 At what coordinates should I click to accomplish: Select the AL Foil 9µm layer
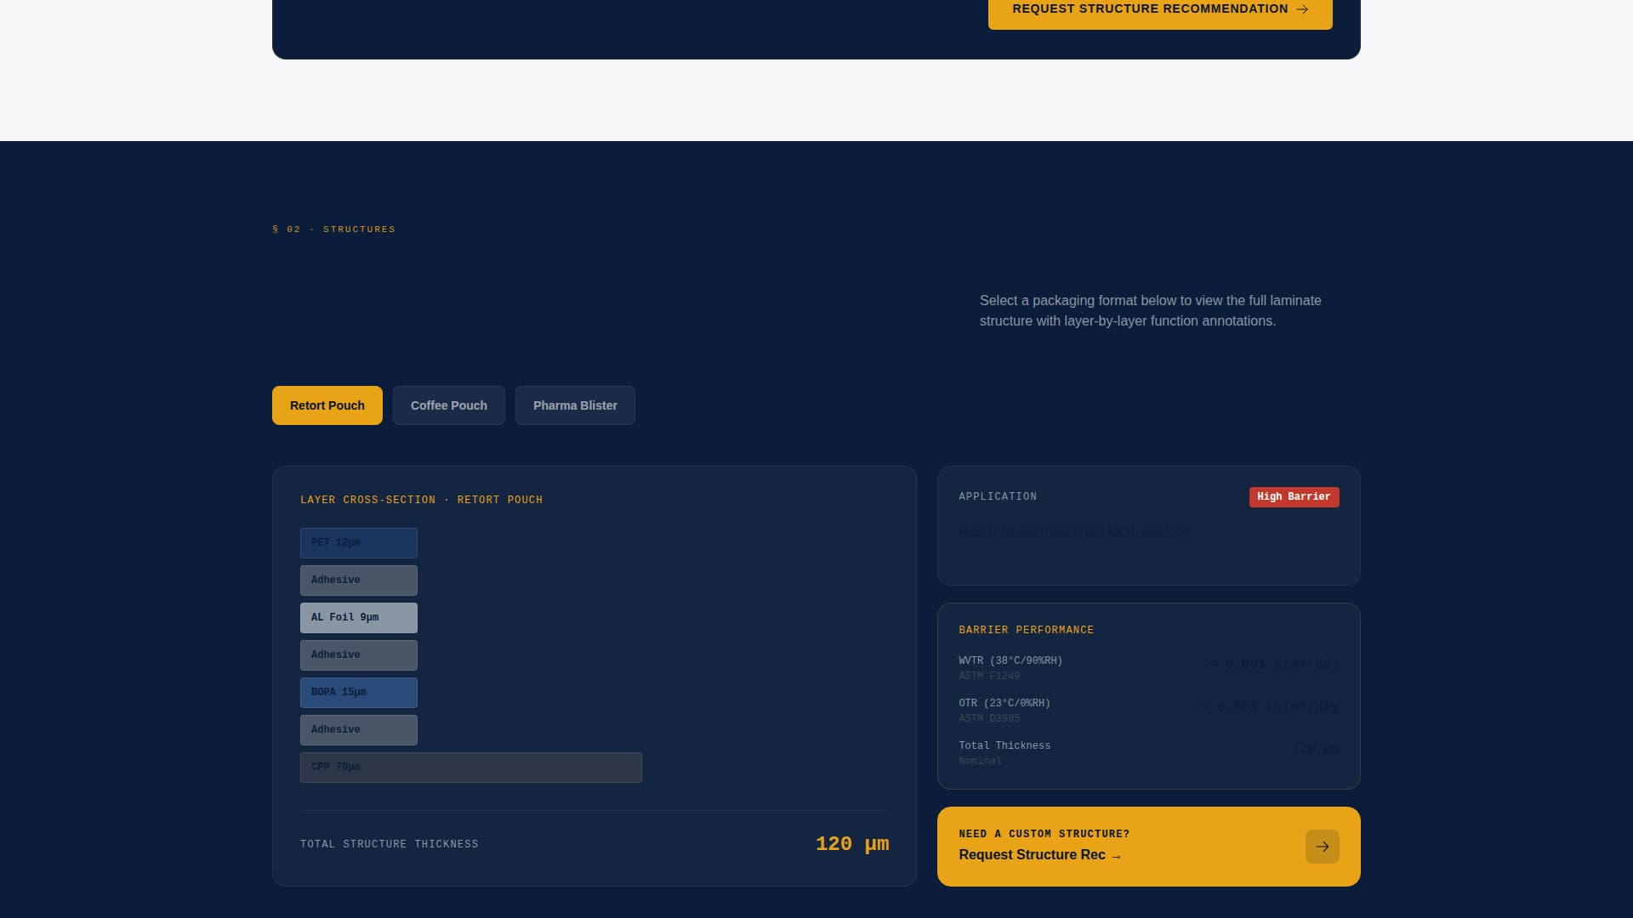pos(358,617)
